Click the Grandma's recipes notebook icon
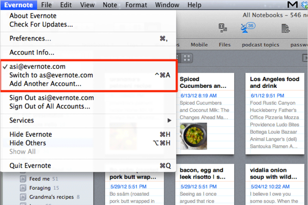308x205 pixels. pyautogui.click(x=22, y=197)
